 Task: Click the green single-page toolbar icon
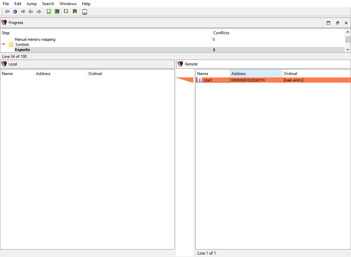[x=49, y=12]
